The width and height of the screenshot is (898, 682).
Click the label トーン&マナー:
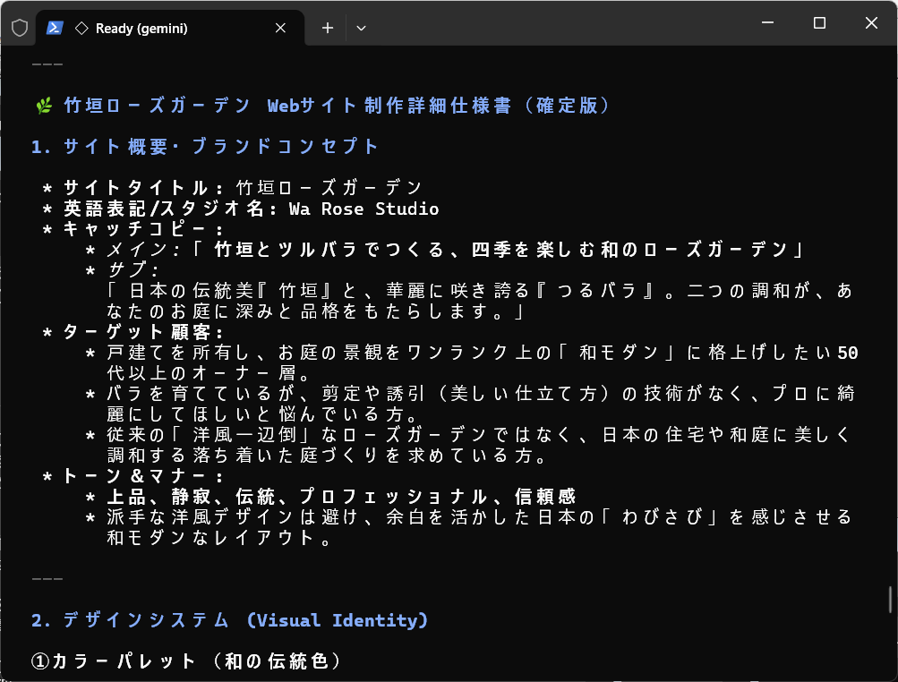[x=142, y=476]
